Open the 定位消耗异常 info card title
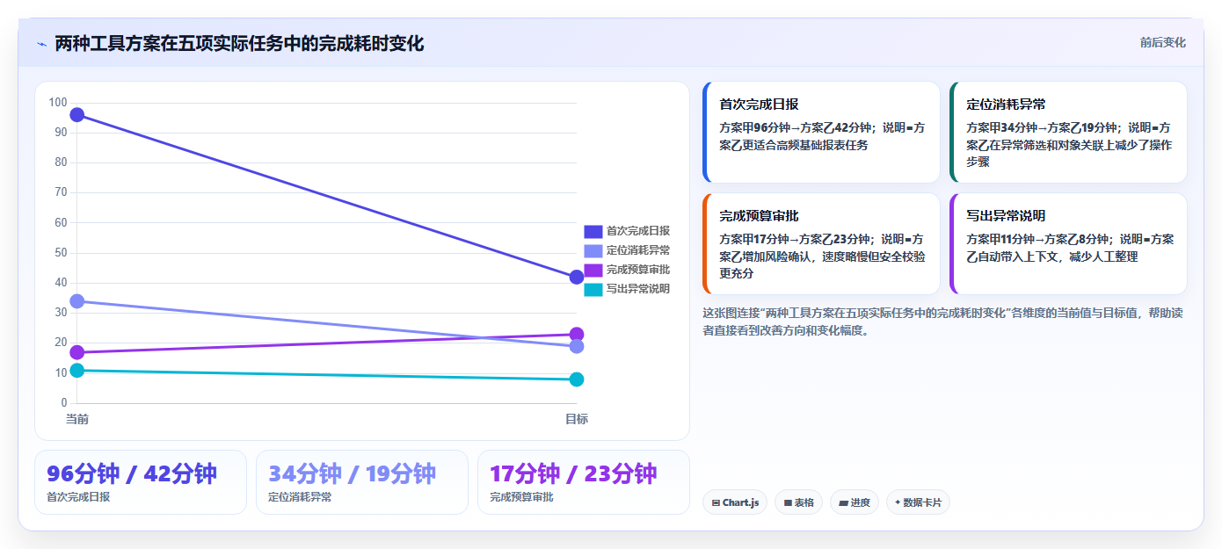The image size is (1222, 549). click(x=1006, y=104)
